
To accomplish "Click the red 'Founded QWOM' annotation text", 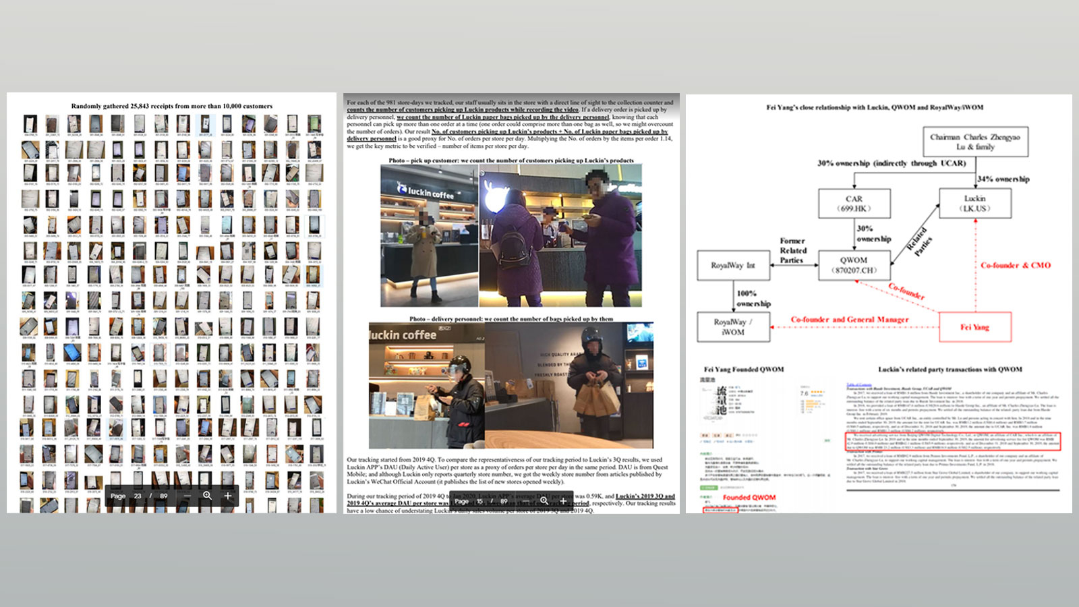I will click(x=749, y=498).
